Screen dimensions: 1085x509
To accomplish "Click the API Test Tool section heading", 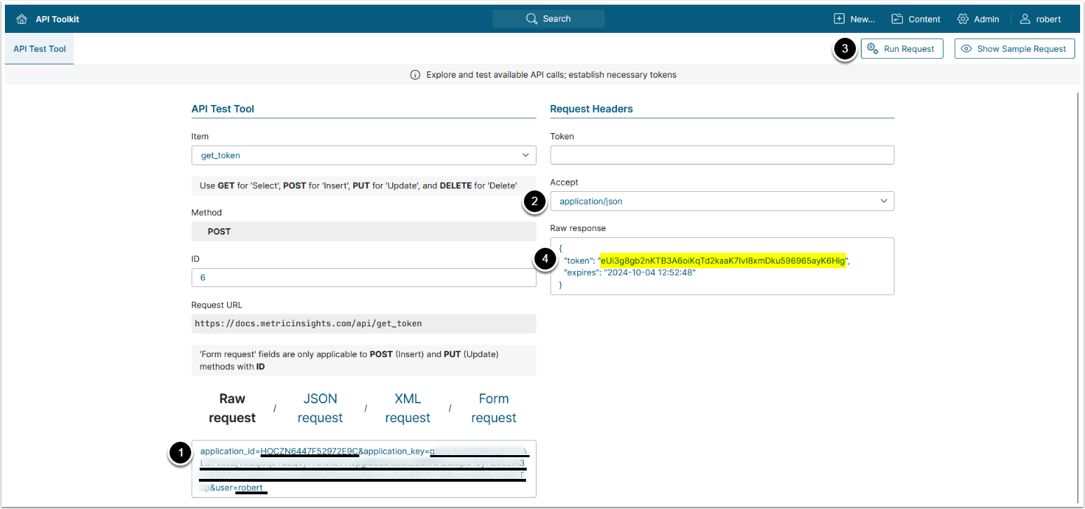I will coord(223,109).
